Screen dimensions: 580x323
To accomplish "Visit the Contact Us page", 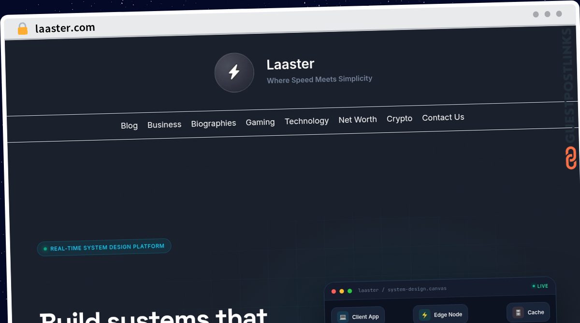I will coord(443,117).
